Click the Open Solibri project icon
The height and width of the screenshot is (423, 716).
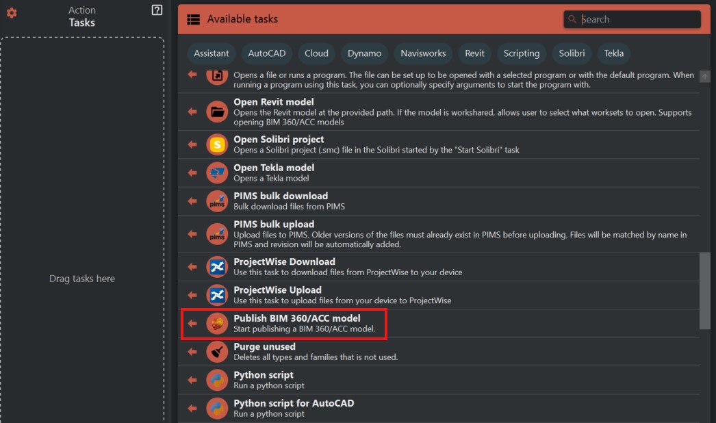click(x=217, y=144)
